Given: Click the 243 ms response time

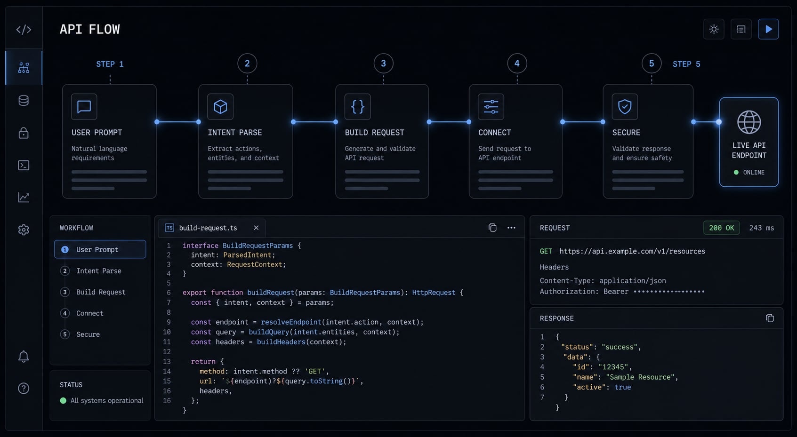Looking at the screenshot, I should click(x=761, y=228).
